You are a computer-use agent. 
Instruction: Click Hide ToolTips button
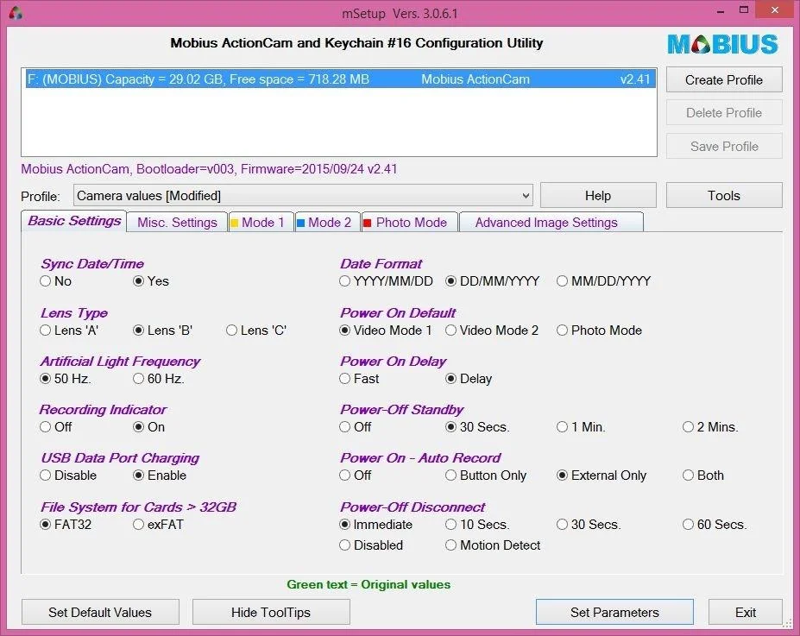coord(271,612)
